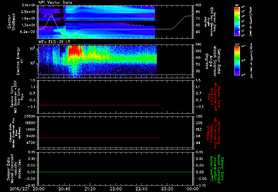Click the 3.1e+01 Sector tick label
The width and height of the screenshot is (278, 192).
click(28, 5)
